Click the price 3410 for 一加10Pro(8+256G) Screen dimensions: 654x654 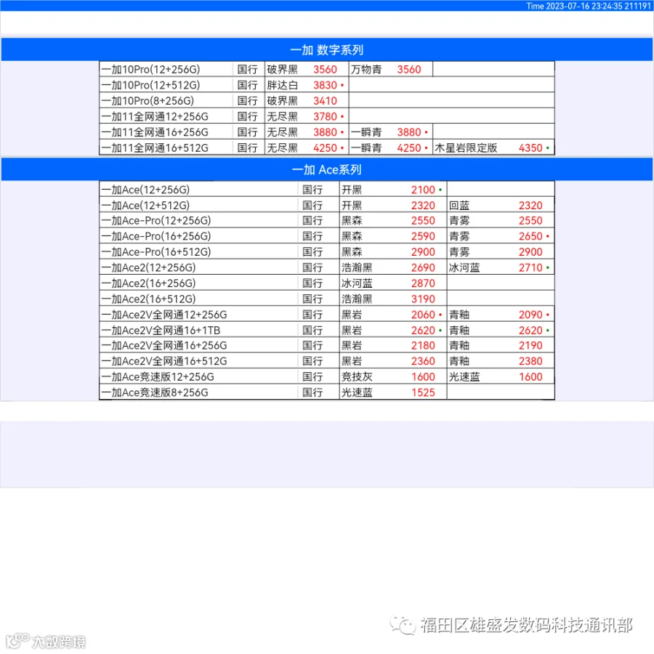point(325,101)
